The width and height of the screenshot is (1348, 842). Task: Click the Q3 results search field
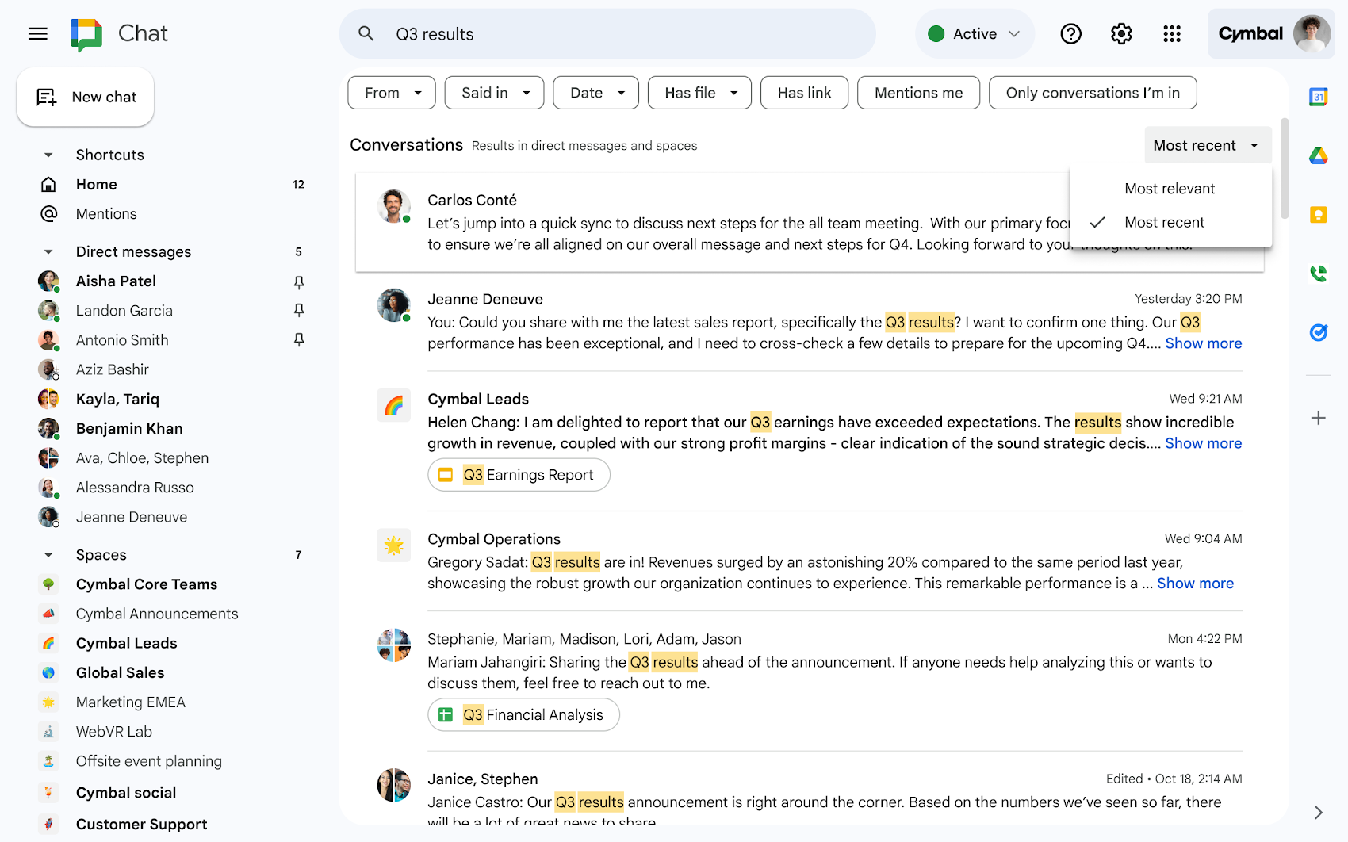607,33
